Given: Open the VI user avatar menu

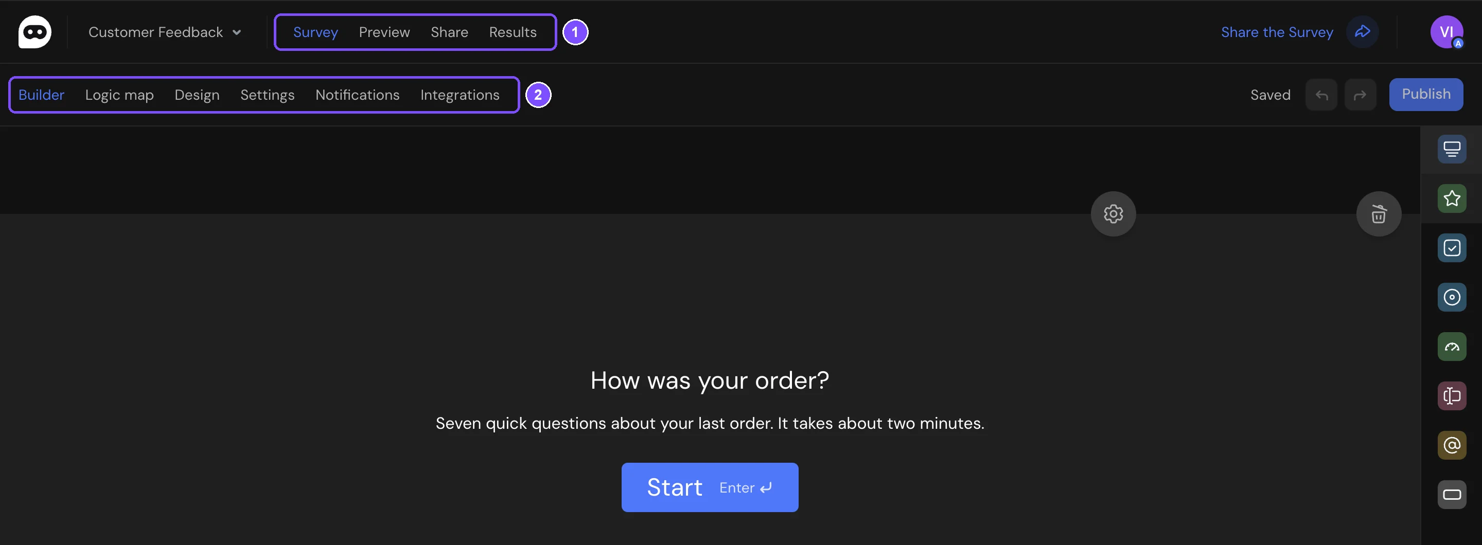Looking at the screenshot, I should (x=1446, y=32).
